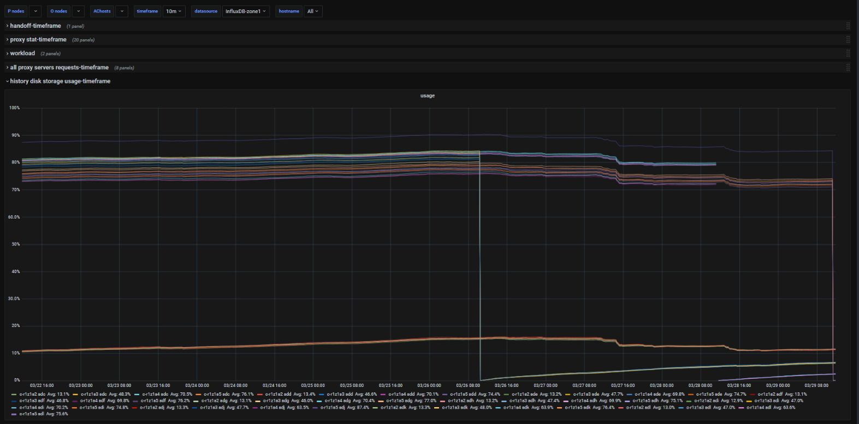Image resolution: width=859 pixels, height=424 pixels.
Task: Click the usage panel title
Action: [x=428, y=96]
